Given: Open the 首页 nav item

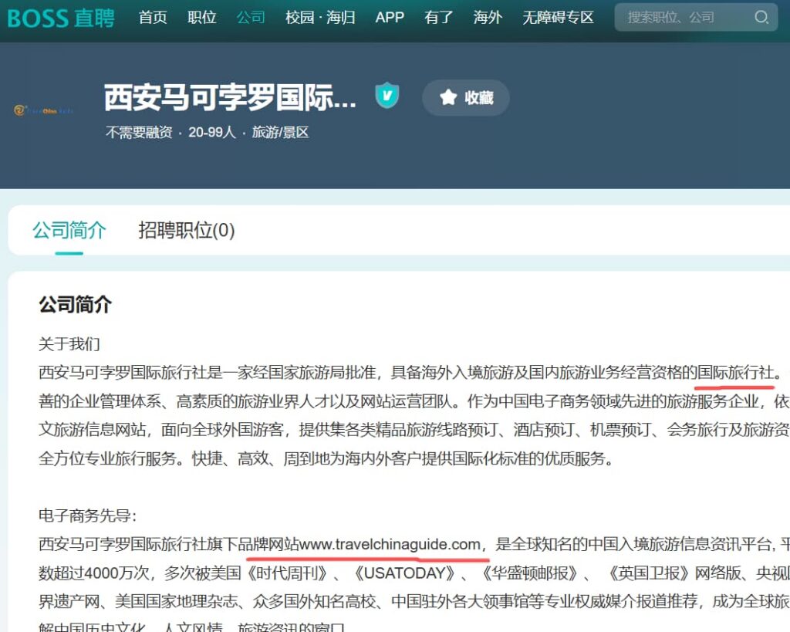Looking at the screenshot, I should [153, 18].
